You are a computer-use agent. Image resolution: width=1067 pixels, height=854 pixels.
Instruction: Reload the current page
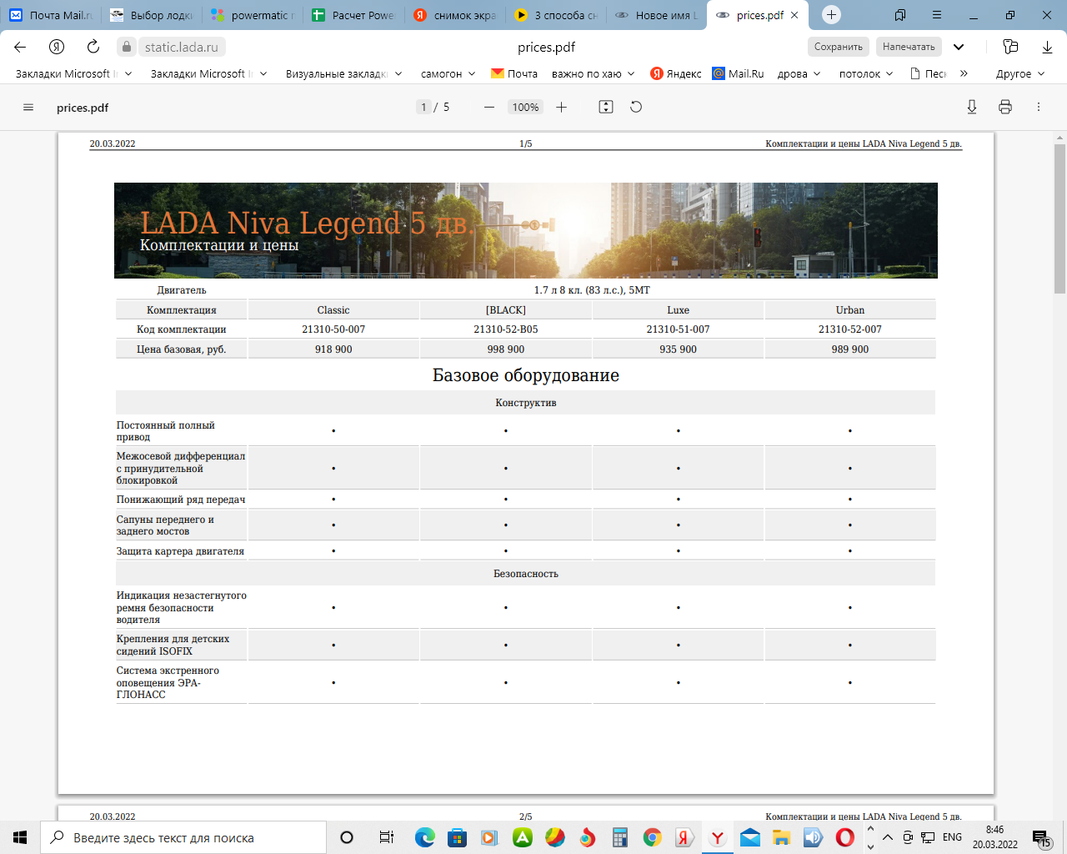coord(93,47)
